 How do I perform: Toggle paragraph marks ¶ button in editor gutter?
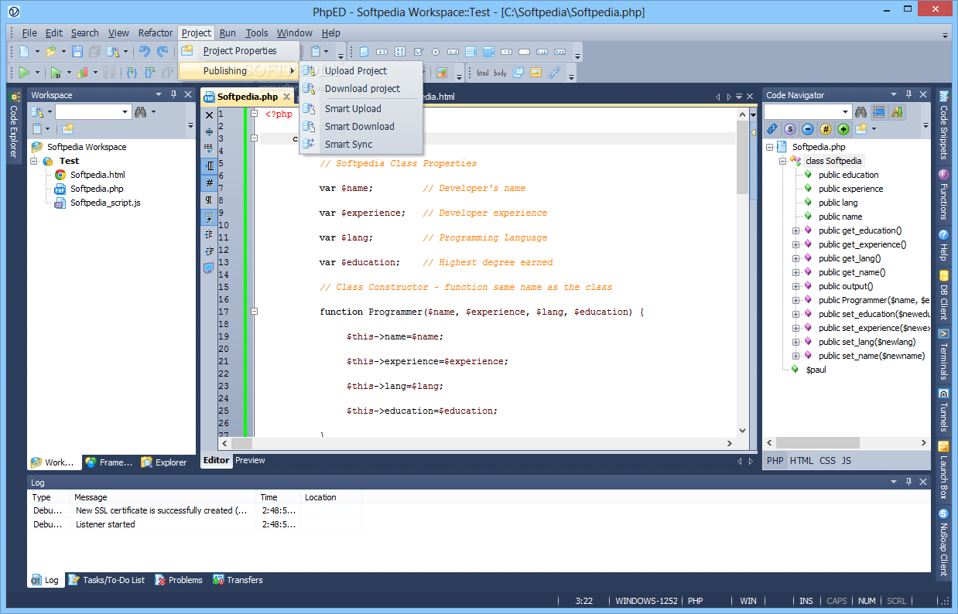point(209,200)
